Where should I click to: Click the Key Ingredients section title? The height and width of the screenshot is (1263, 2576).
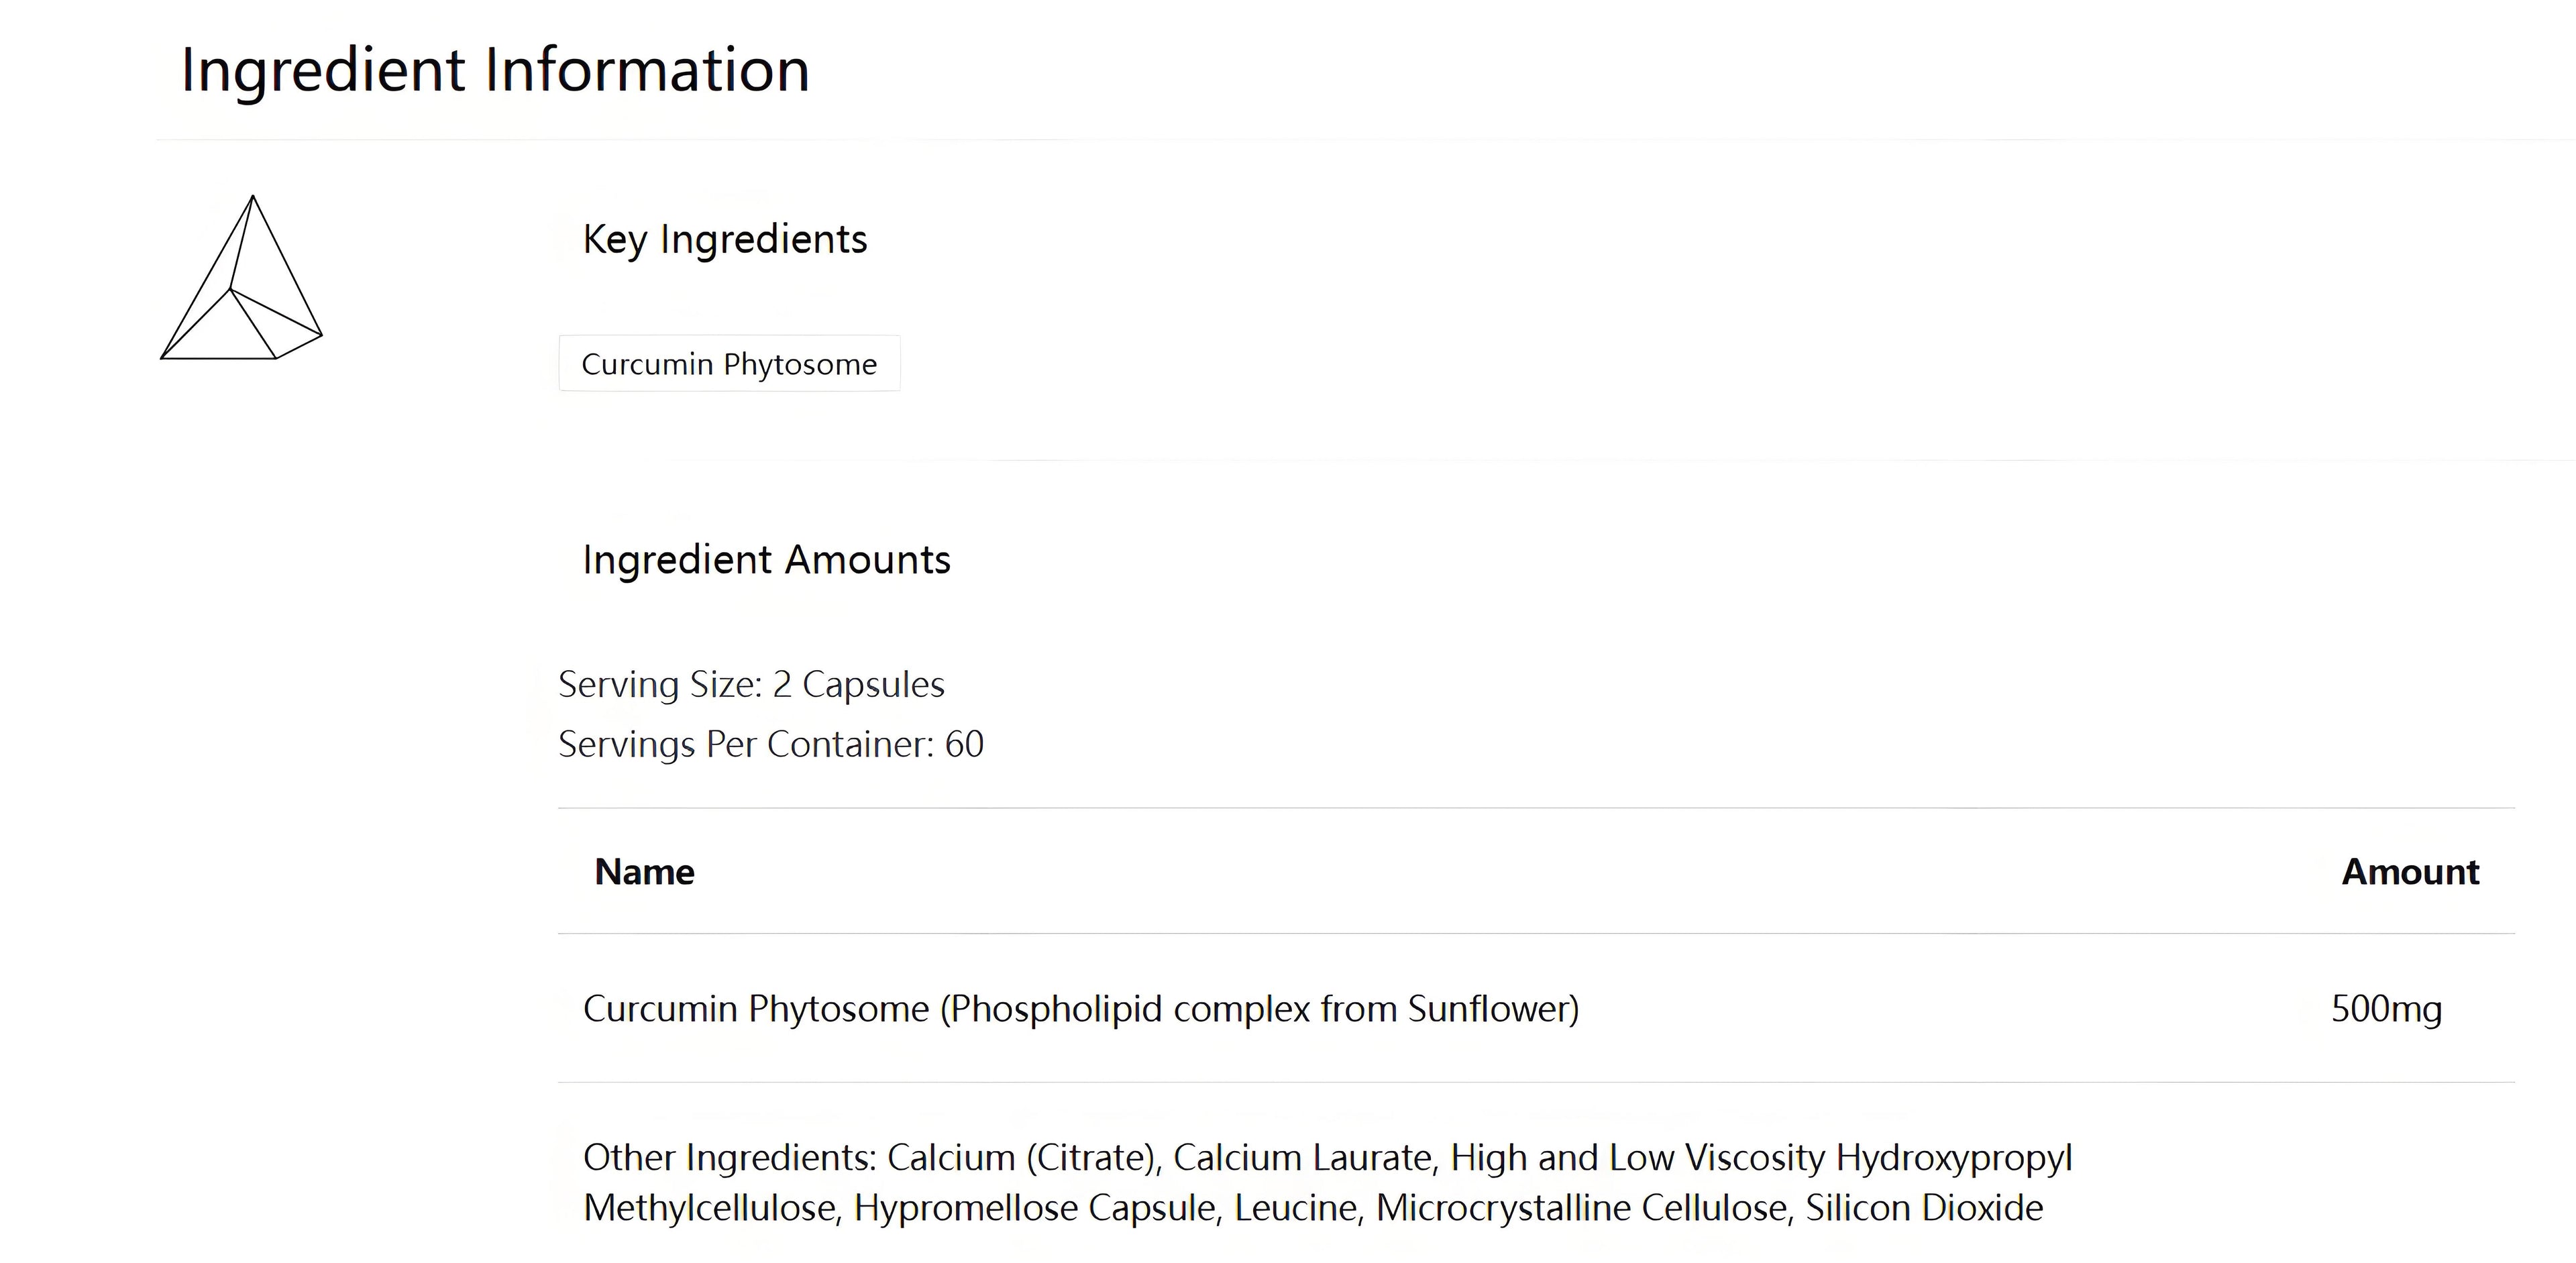point(724,240)
